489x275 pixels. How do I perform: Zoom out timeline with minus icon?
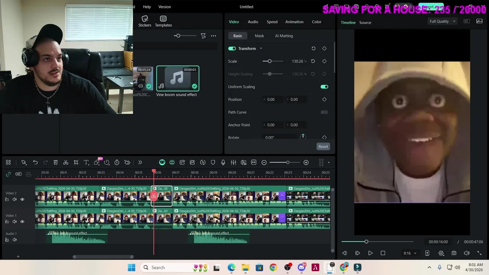coord(264,162)
